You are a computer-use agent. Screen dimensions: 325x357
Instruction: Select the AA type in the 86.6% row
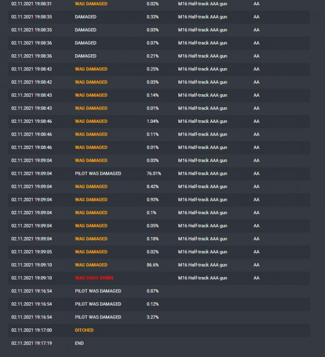257,265
